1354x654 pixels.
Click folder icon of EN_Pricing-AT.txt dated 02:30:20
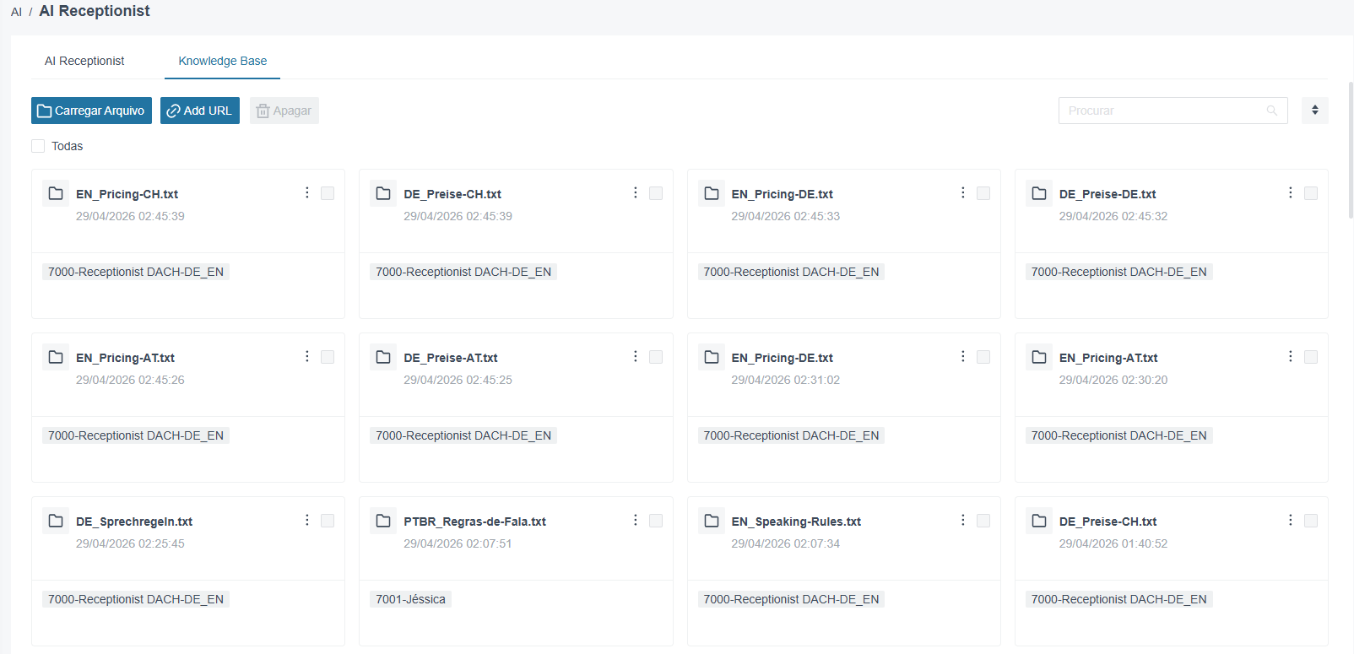[x=1039, y=357]
